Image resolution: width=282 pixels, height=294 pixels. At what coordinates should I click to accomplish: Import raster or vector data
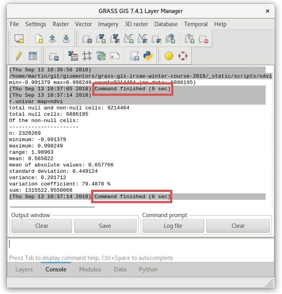(54, 56)
